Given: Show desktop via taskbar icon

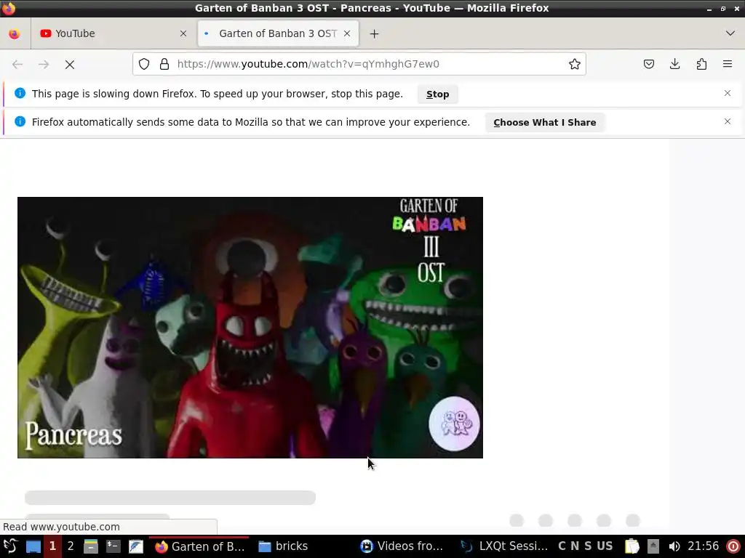Looking at the screenshot, I should click(x=33, y=546).
